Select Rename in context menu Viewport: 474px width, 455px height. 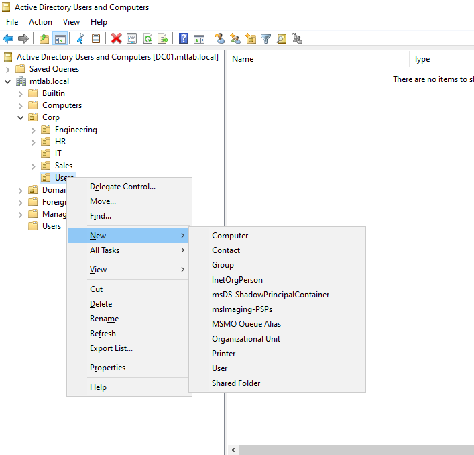tap(129, 319)
